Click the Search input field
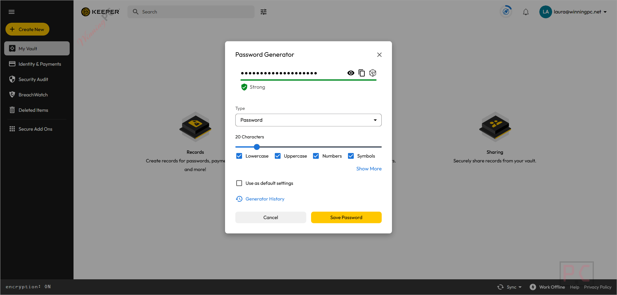 click(191, 12)
